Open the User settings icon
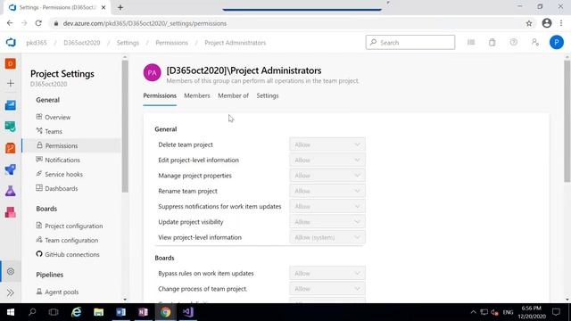This screenshot has height=321, width=571. coord(535,43)
